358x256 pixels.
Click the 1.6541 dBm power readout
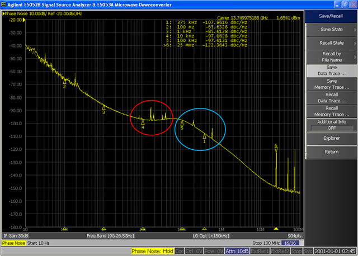pyautogui.click(x=288, y=18)
